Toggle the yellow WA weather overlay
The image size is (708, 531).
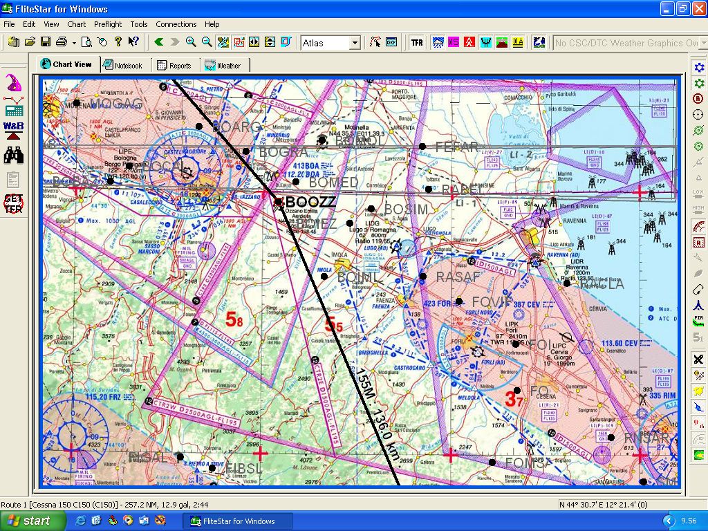[x=517, y=42]
